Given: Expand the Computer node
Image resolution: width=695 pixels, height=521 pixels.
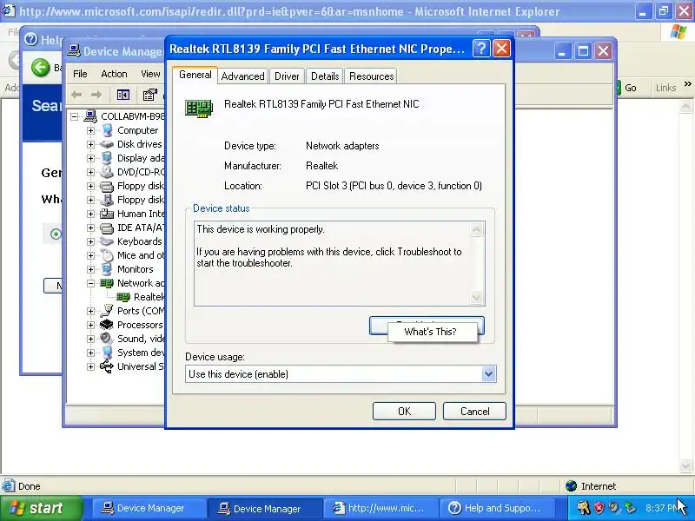Looking at the screenshot, I should click(x=90, y=130).
